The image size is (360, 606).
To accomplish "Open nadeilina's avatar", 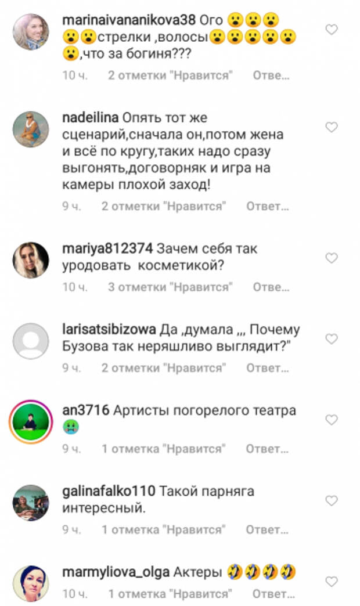I will [x=31, y=129].
